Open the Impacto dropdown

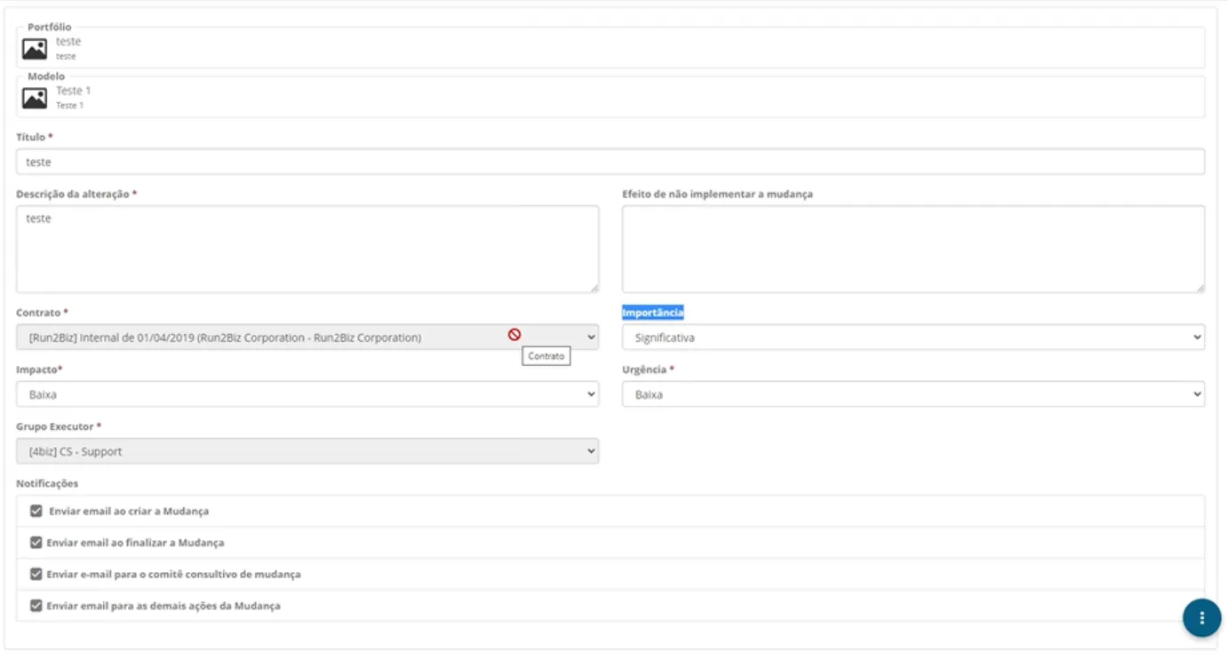click(x=307, y=394)
